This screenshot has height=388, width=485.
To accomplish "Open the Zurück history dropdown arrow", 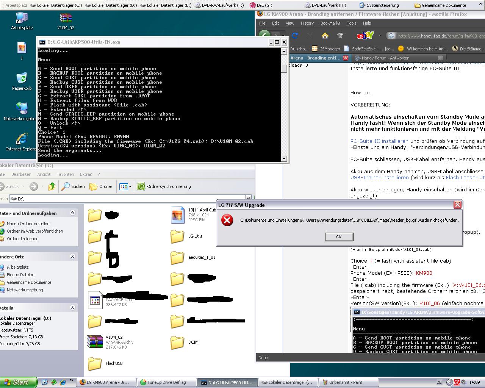I will click(x=23, y=186).
